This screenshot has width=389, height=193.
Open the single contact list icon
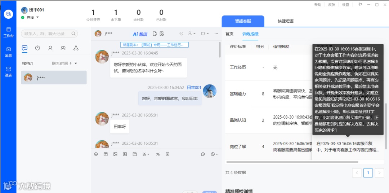50,48
